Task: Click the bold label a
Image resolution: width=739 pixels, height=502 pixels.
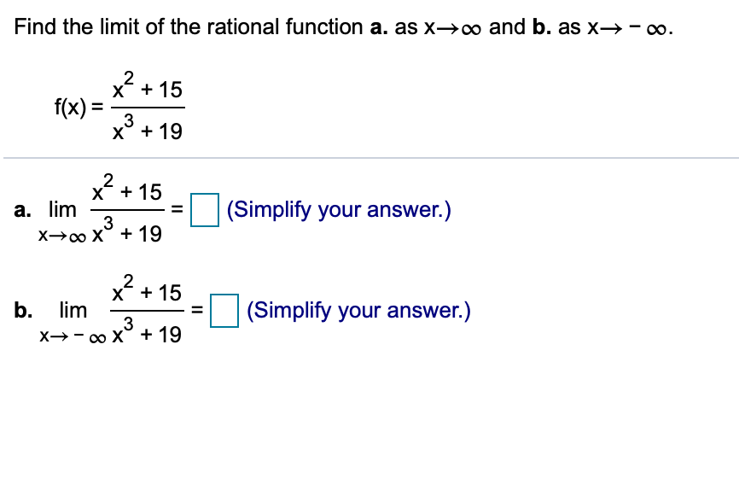Action: (21, 208)
